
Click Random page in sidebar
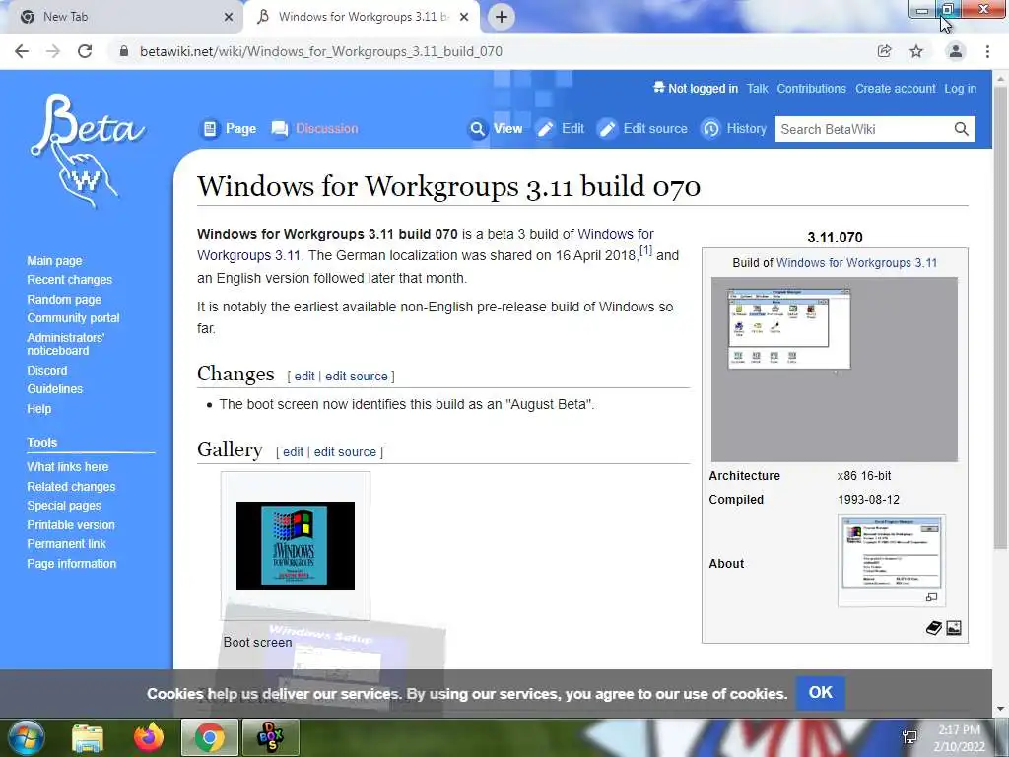point(64,299)
